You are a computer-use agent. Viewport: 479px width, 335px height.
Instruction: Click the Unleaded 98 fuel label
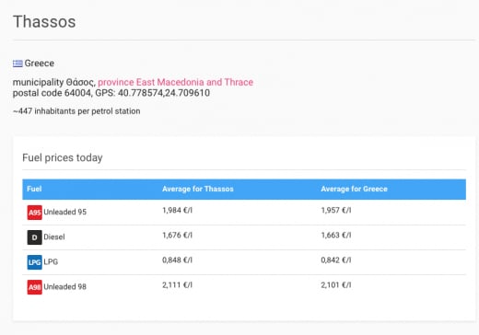[x=64, y=286]
